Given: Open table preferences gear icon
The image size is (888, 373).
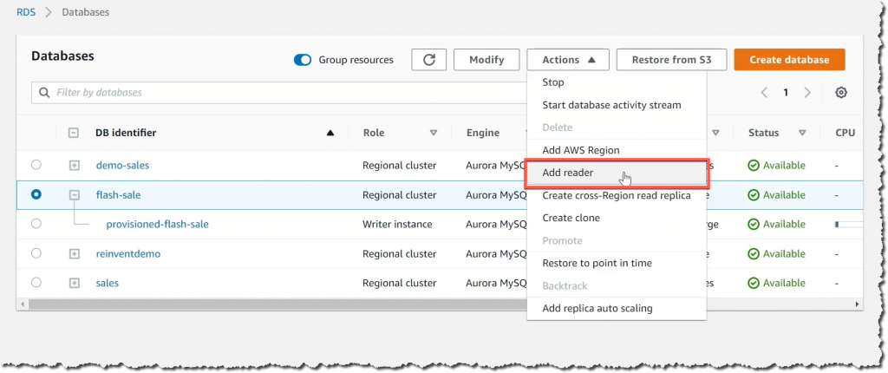Looking at the screenshot, I should pos(841,93).
